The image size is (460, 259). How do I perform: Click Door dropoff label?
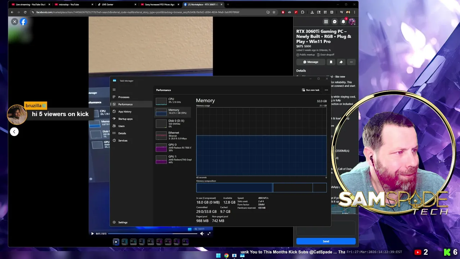[x=326, y=55]
